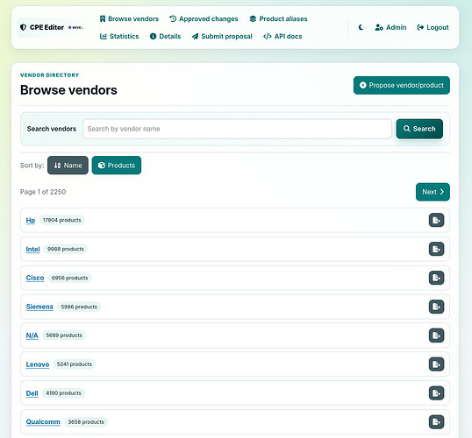Open the API docs page
This screenshot has height=438, width=472.
pyautogui.click(x=282, y=37)
